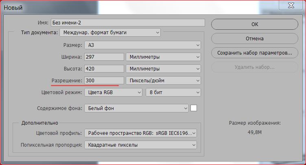Click the Разрешение value field
Screen dimensions: 306x165
pyautogui.click(x=104, y=81)
